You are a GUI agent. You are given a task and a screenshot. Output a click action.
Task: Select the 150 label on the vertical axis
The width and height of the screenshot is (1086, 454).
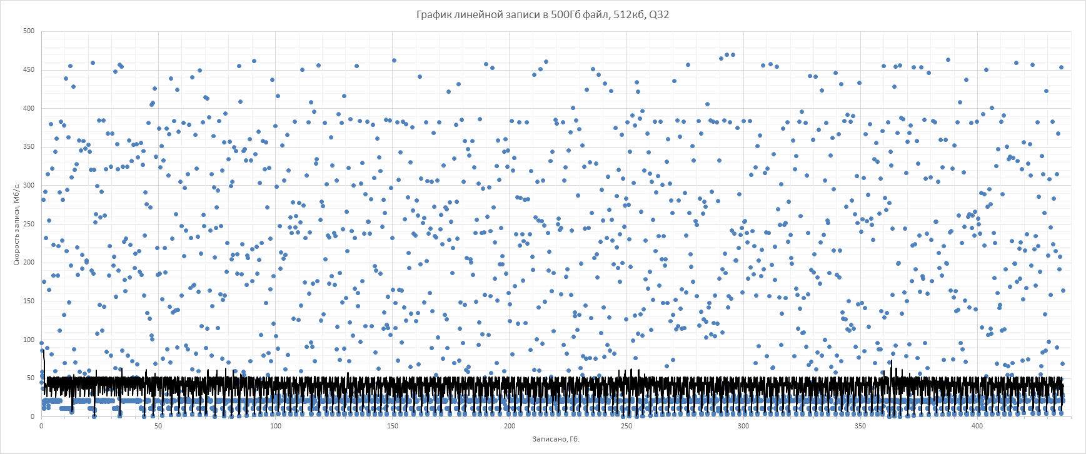29,301
